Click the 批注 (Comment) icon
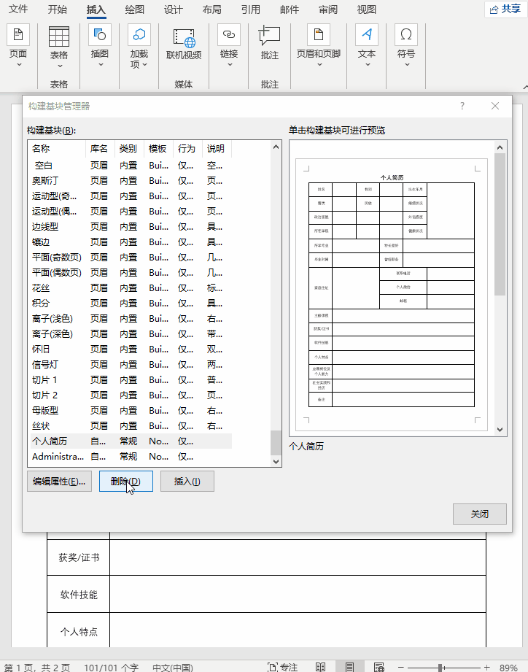 pos(269,36)
